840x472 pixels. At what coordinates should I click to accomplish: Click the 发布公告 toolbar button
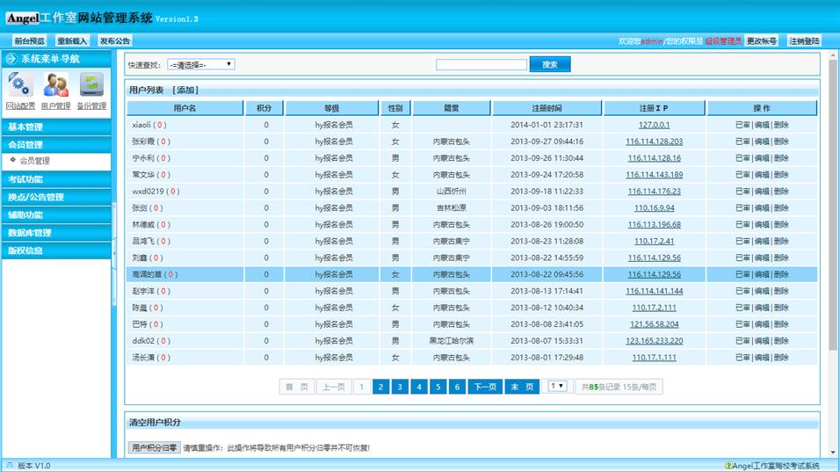114,40
